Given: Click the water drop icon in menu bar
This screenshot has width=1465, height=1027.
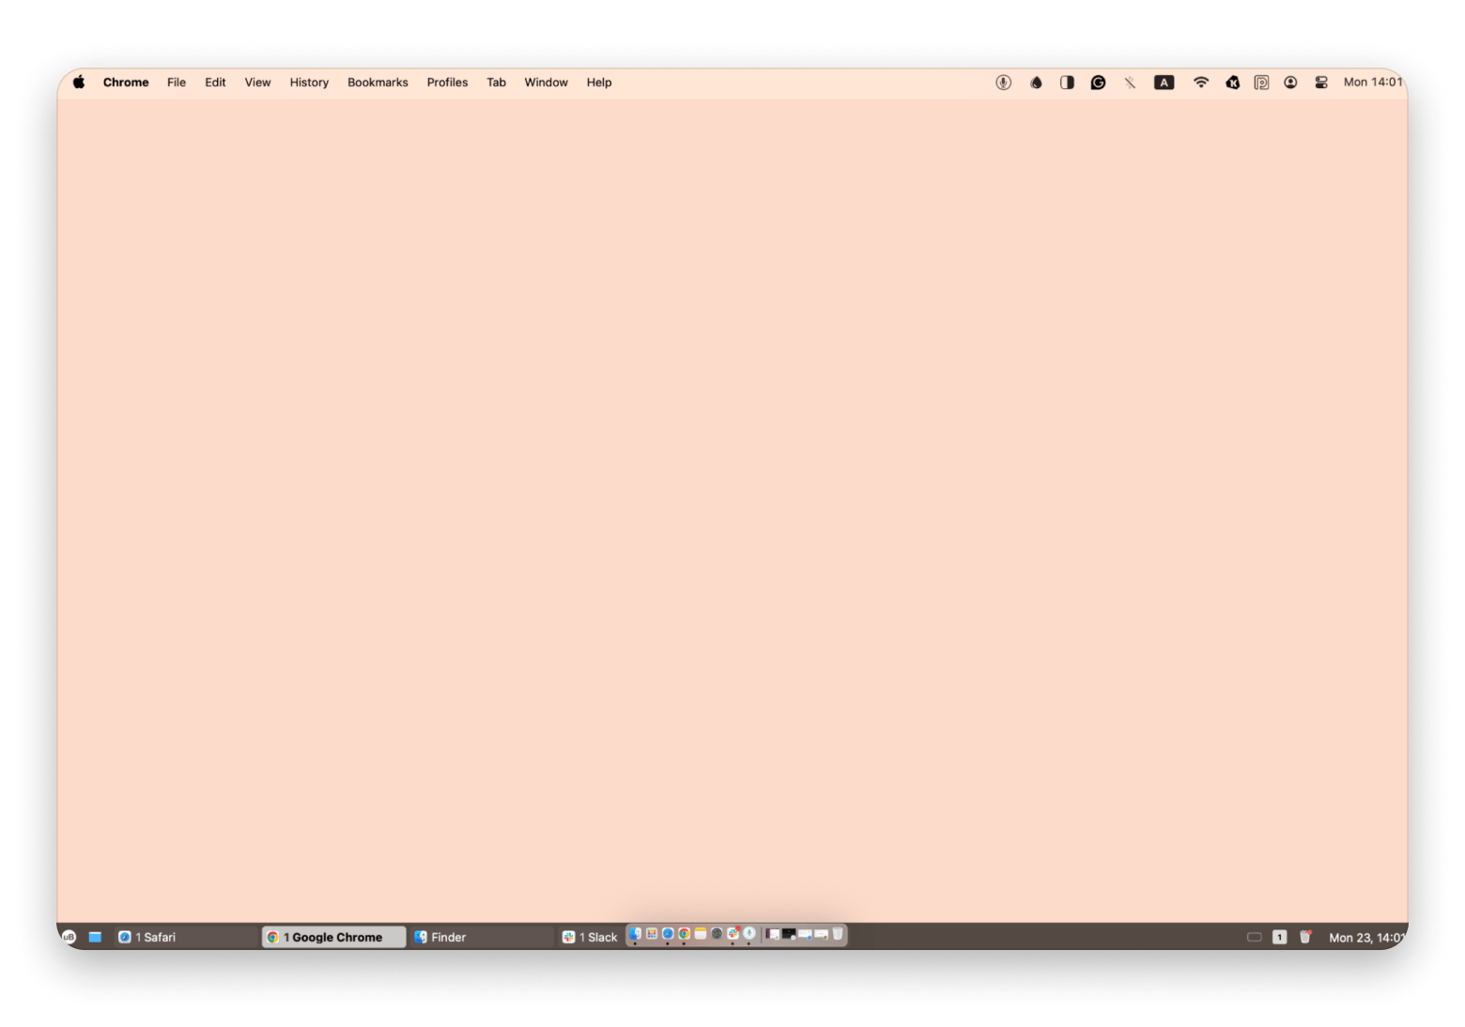Looking at the screenshot, I should click(x=1036, y=83).
